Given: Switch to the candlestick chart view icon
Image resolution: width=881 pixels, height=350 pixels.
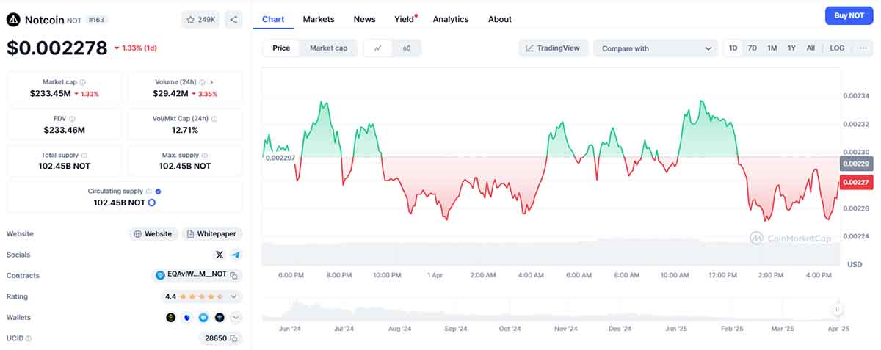Looking at the screenshot, I should (407, 48).
